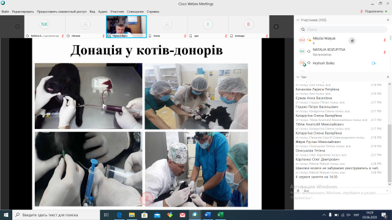Open the Совещание menu

click(x=135, y=12)
